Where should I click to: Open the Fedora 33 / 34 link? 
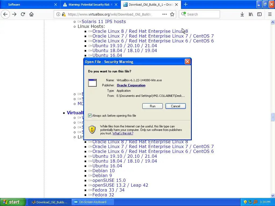108,190
